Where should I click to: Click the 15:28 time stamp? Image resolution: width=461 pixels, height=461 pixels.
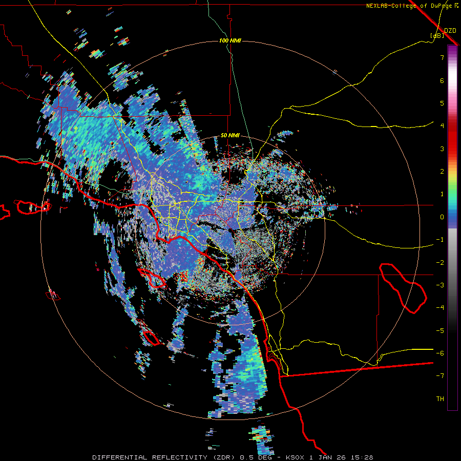pyautogui.click(x=363, y=457)
